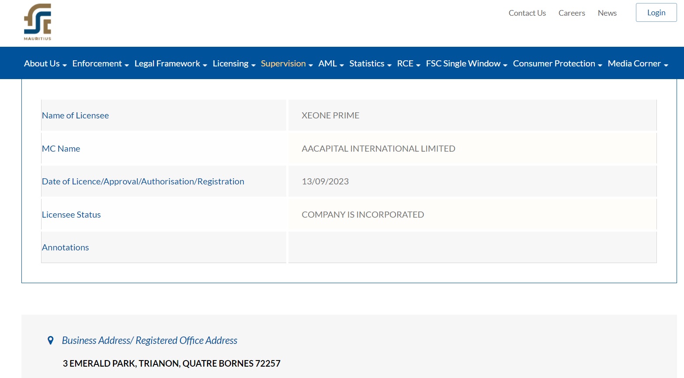Expand the AML dropdown arrow

342,65
